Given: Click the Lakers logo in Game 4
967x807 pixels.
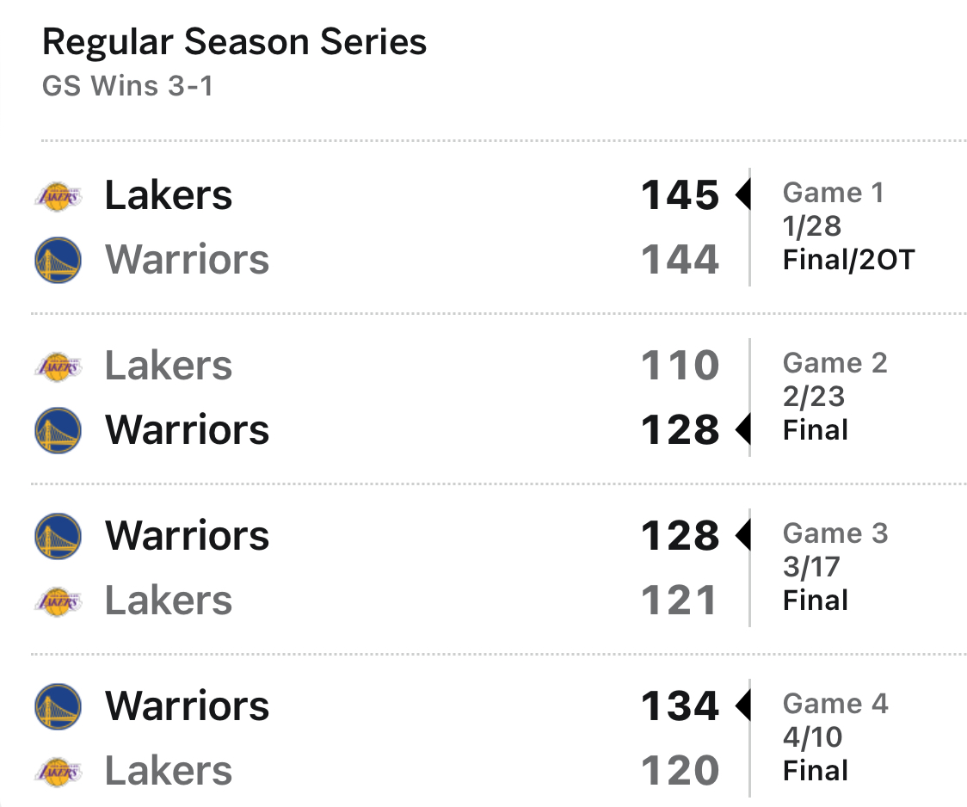Looking at the screenshot, I should (58, 771).
